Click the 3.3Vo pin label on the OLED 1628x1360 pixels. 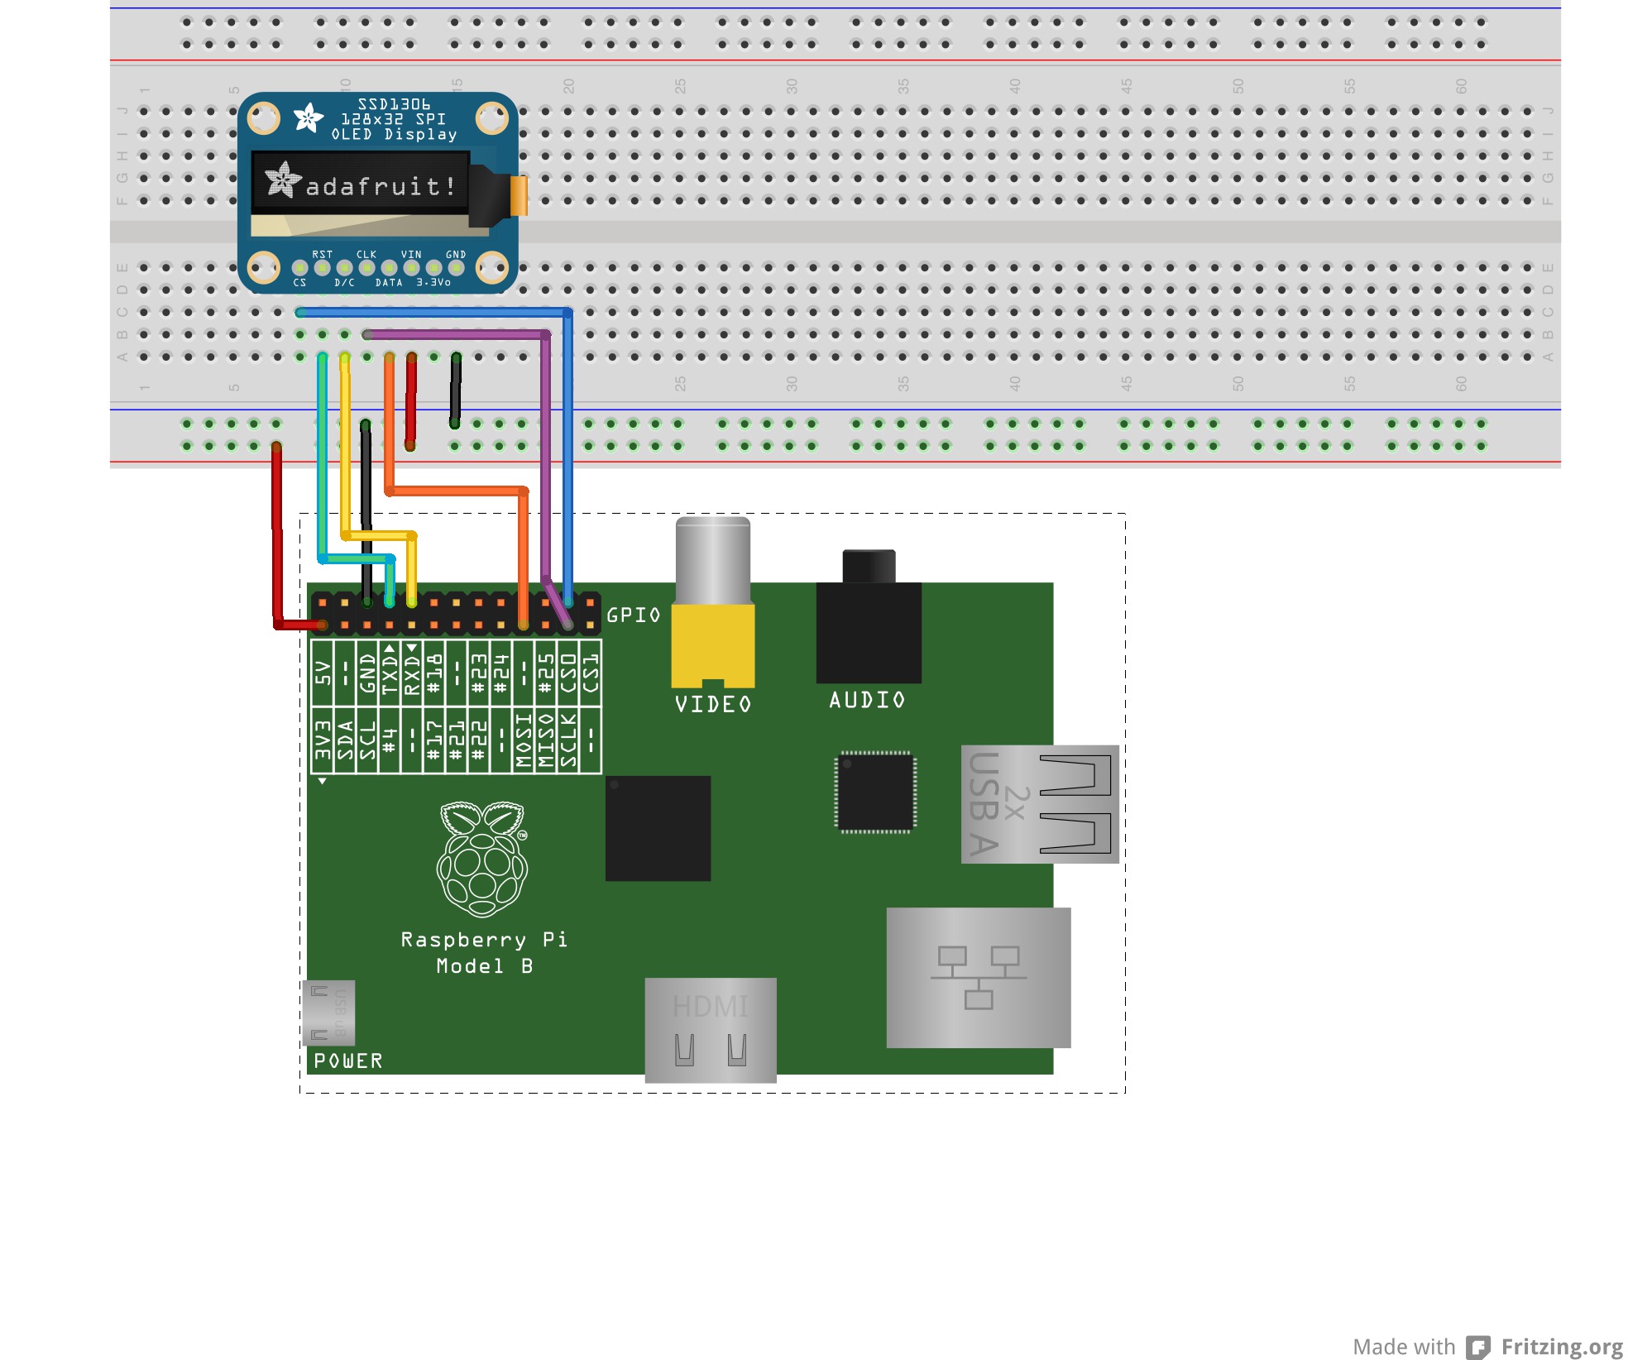[433, 283]
